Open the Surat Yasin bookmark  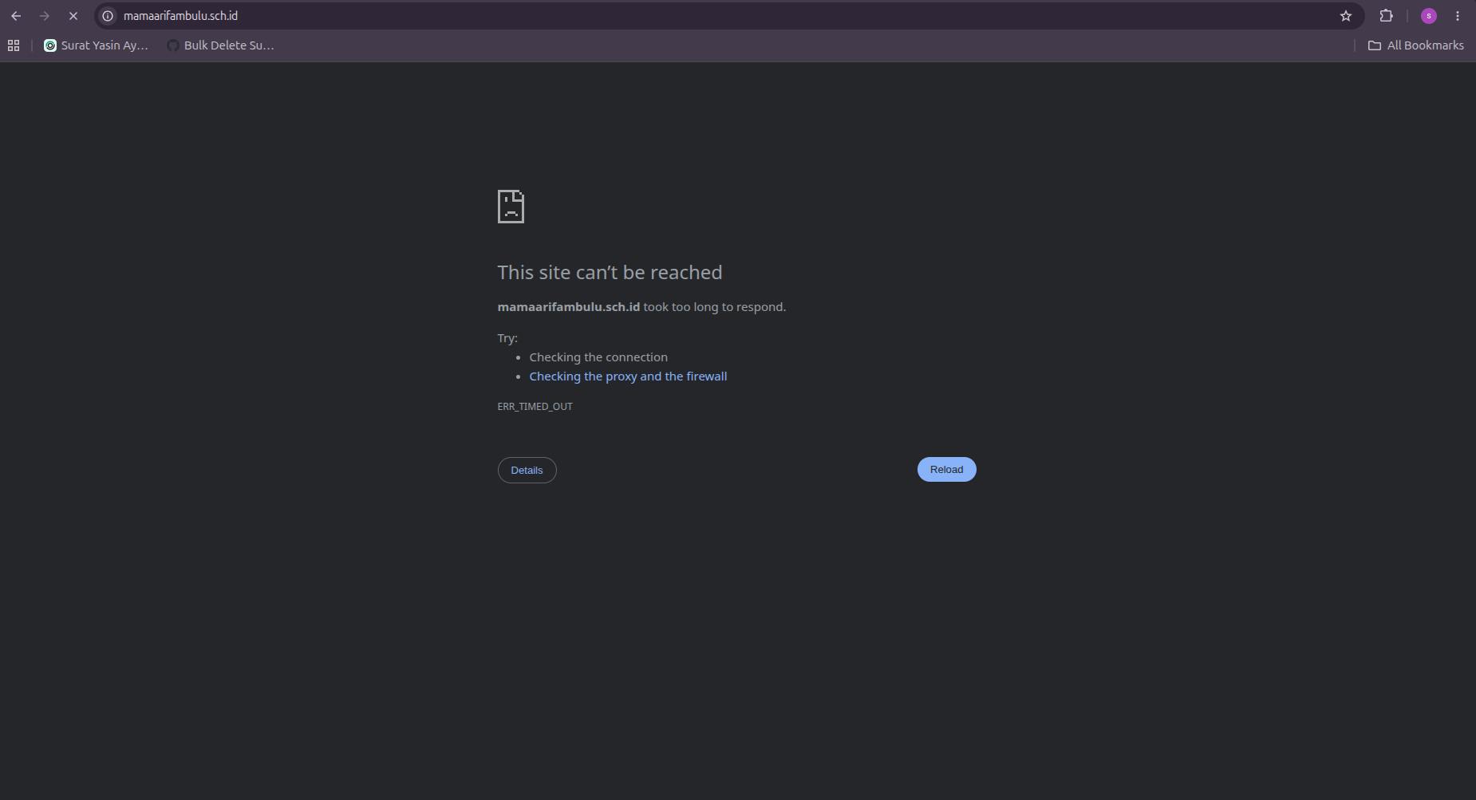pos(96,45)
